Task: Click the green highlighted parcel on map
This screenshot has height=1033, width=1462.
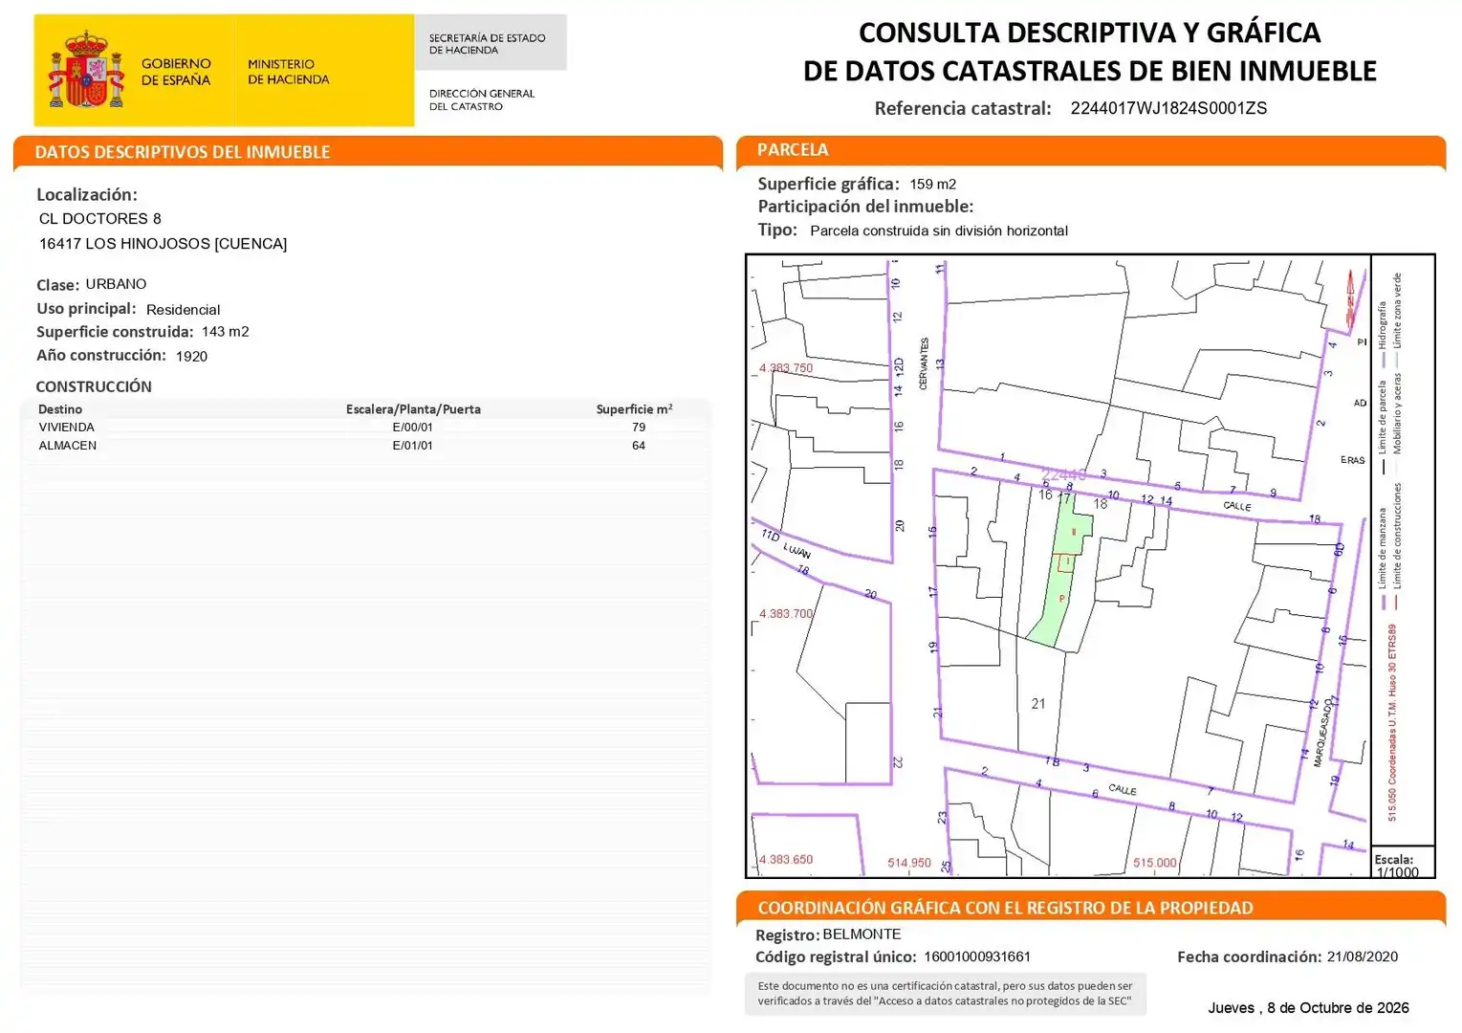Action: pyautogui.click(x=1061, y=572)
